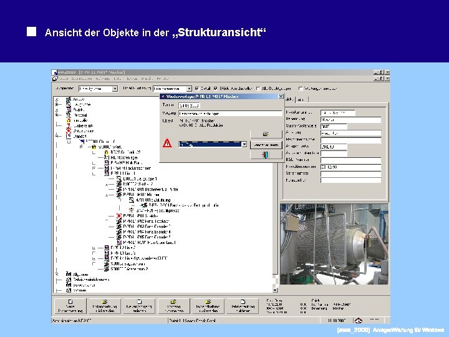
Task: Click the Form Trockner row icon
Action: [119, 221]
